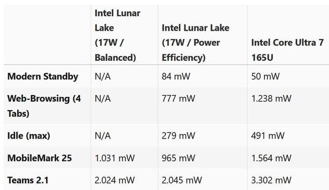
Task: Select the 2.045 mW cell
Action: pos(182,180)
